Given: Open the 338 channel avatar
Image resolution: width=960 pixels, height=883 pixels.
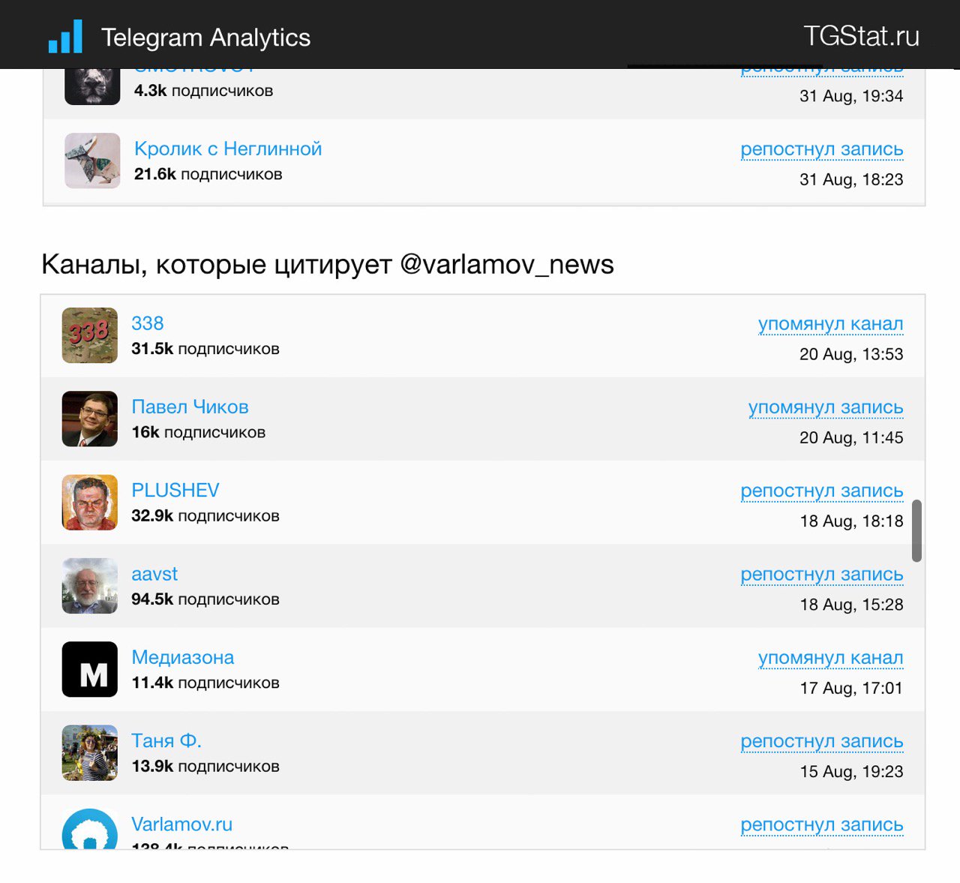Looking at the screenshot, I should tap(89, 335).
